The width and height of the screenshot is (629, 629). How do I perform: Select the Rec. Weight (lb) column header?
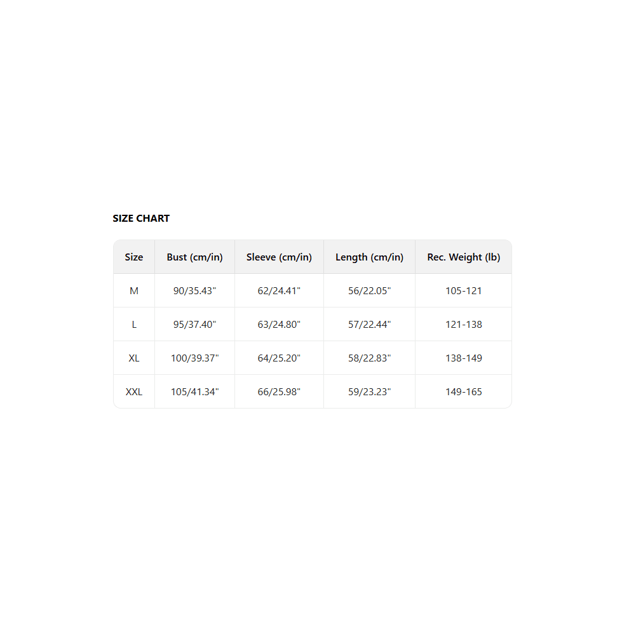pyautogui.click(x=463, y=257)
